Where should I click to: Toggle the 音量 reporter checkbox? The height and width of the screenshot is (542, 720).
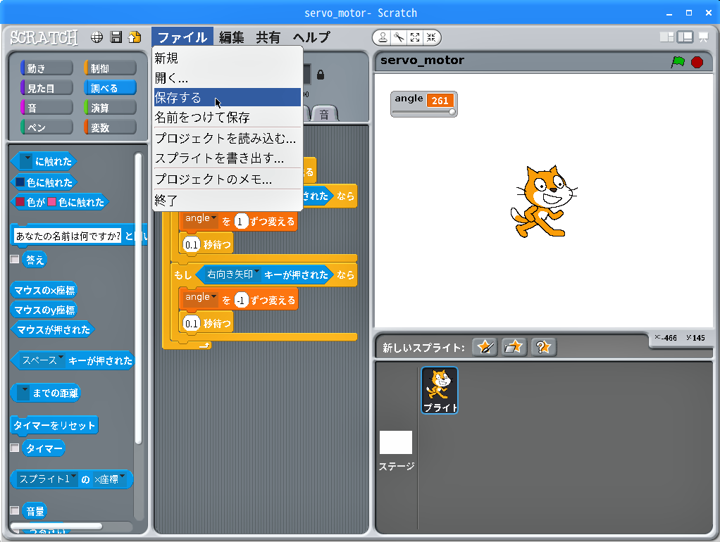click(15, 510)
